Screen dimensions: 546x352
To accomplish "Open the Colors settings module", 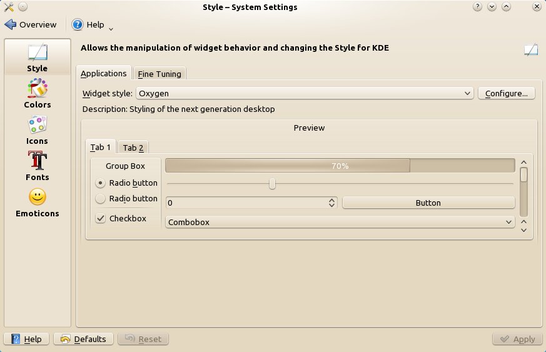I will click(38, 93).
